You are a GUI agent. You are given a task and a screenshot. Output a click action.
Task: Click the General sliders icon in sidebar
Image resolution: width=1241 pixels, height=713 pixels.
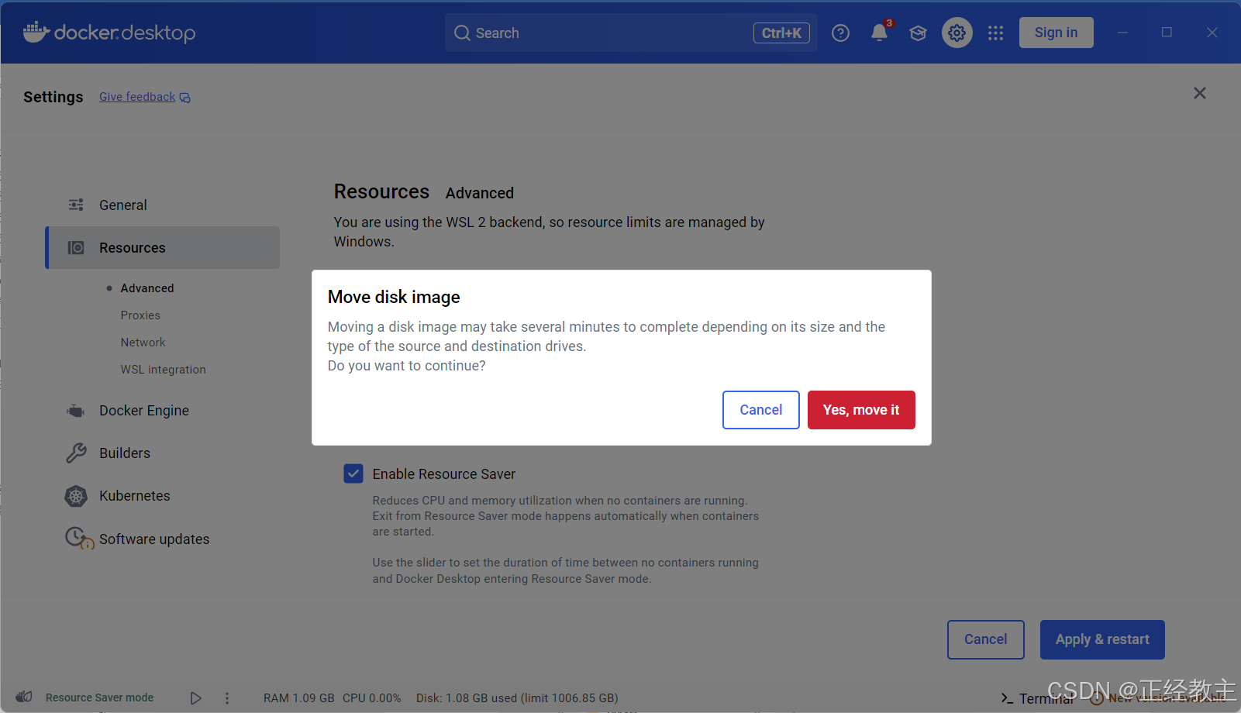click(x=76, y=205)
